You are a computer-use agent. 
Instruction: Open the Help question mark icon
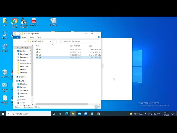pyautogui.click(x=99, y=37)
